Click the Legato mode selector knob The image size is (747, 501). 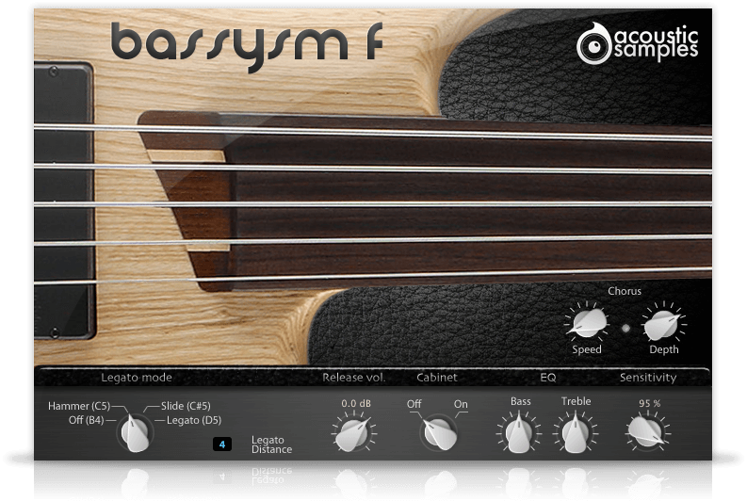tap(135, 432)
